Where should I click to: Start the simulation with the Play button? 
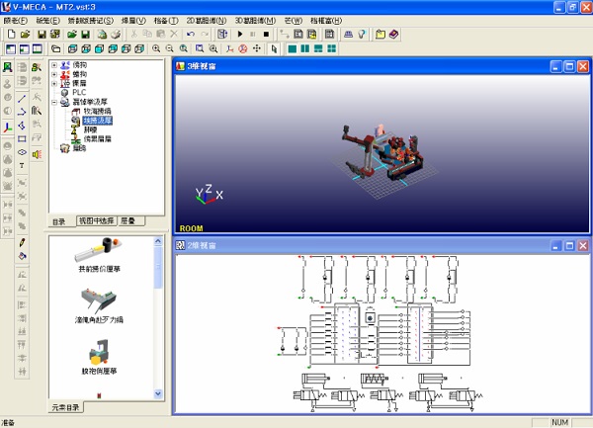[x=240, y=35]
